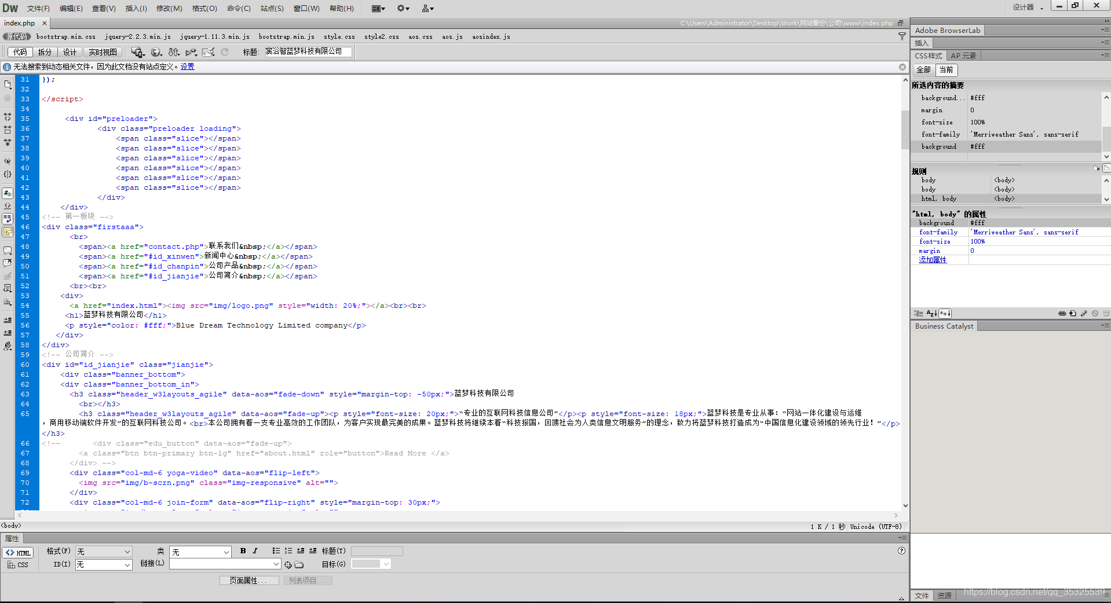Apply italic formatting in Properties panel
The height and width of the screenshot is (603, 1111).
(255, 551)
